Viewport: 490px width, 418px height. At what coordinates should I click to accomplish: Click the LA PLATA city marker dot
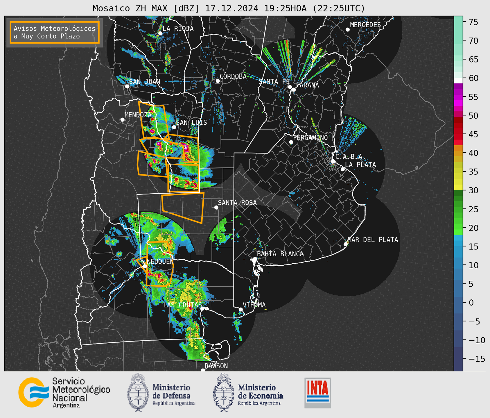click(x=343, y=169)
